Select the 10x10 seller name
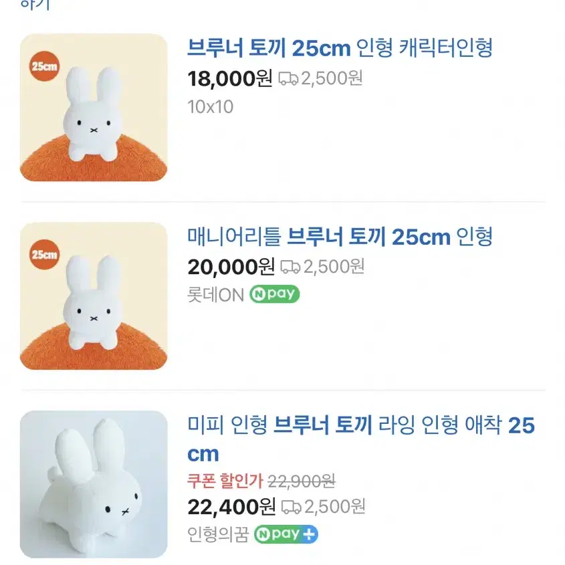Viewport: 565px width, 565px height. [x=211, y=107]
